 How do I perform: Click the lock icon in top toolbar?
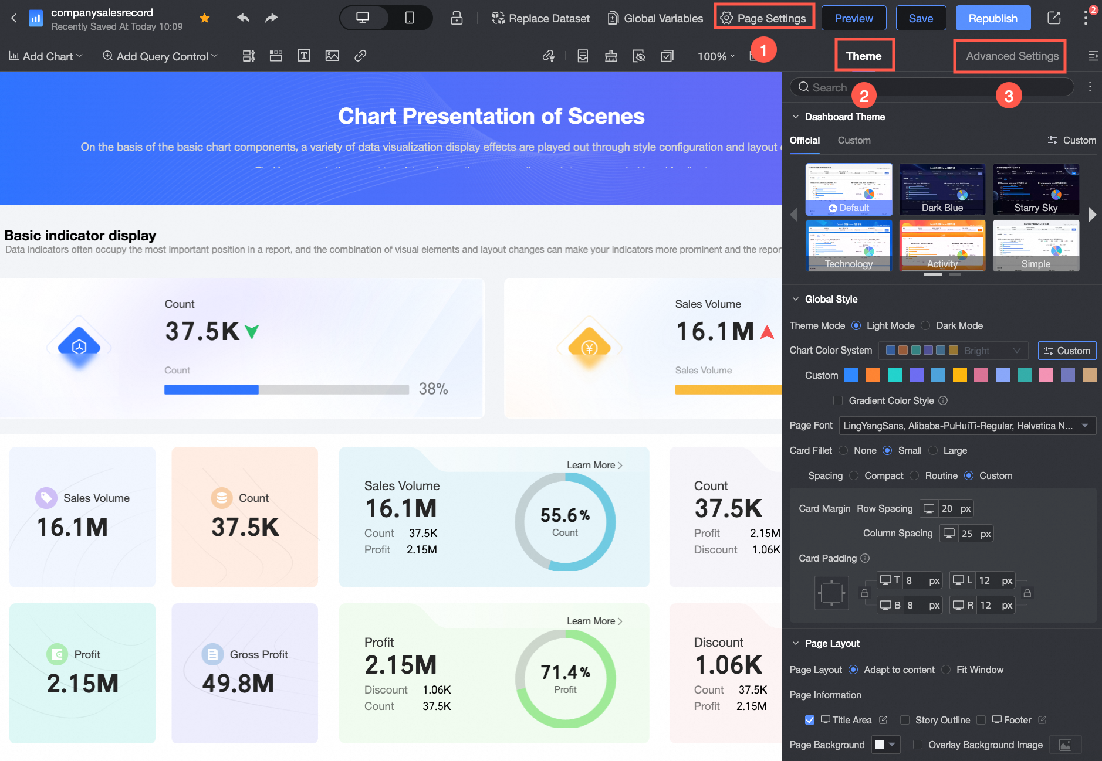coord(457,18)
